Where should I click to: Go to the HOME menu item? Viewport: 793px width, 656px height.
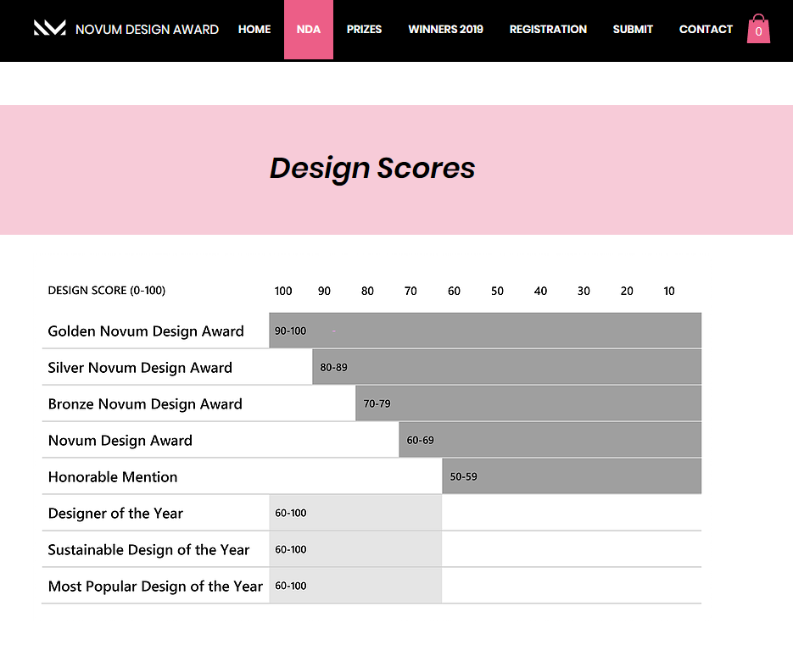pyautogui.click(x=254, y=30)
